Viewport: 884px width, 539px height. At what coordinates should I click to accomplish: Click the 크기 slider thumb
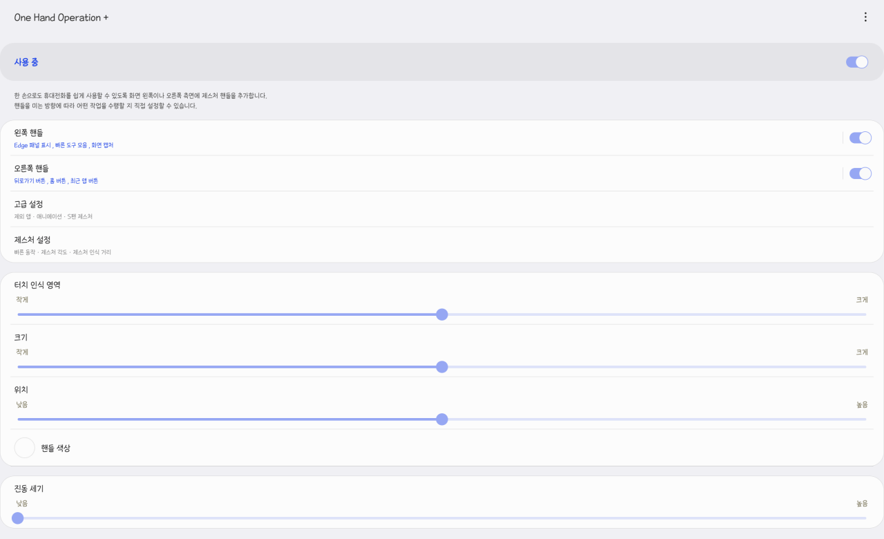442,367
